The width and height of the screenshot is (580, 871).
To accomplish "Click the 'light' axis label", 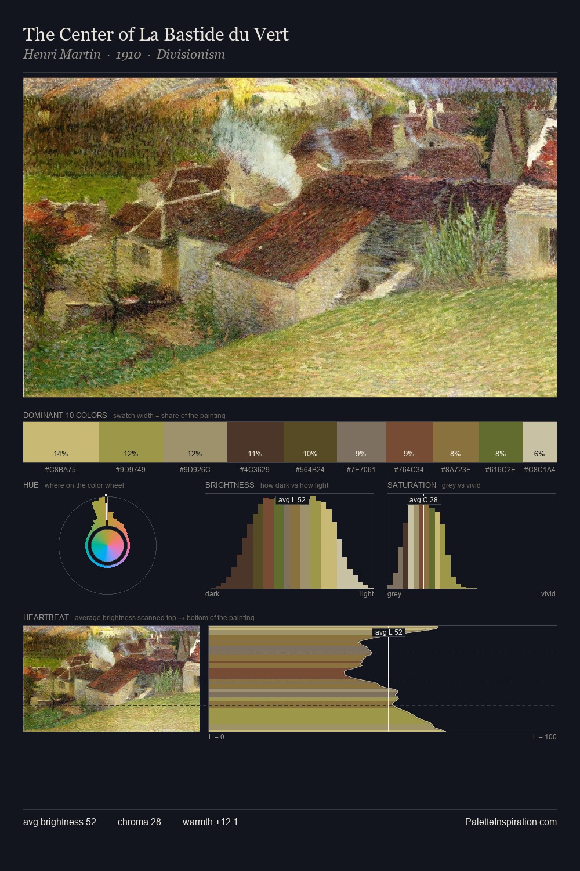I will coord(367,594).
